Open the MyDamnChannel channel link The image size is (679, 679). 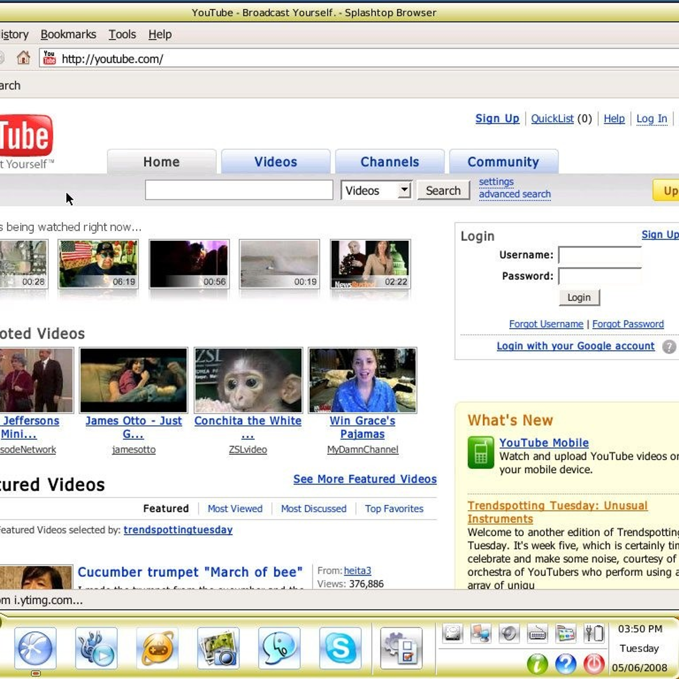[363, 449]
